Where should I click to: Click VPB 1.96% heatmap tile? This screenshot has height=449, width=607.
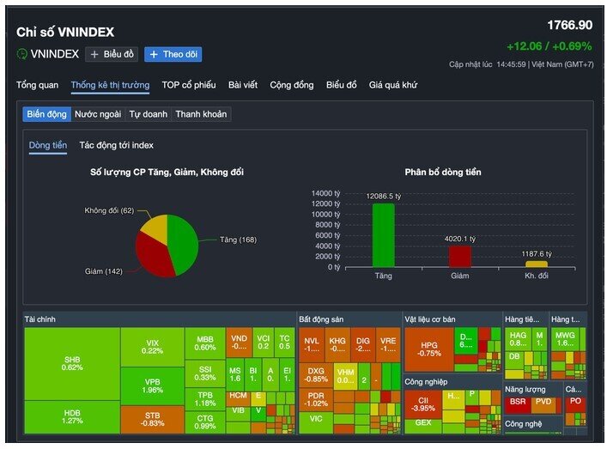(x=153, y=386)
